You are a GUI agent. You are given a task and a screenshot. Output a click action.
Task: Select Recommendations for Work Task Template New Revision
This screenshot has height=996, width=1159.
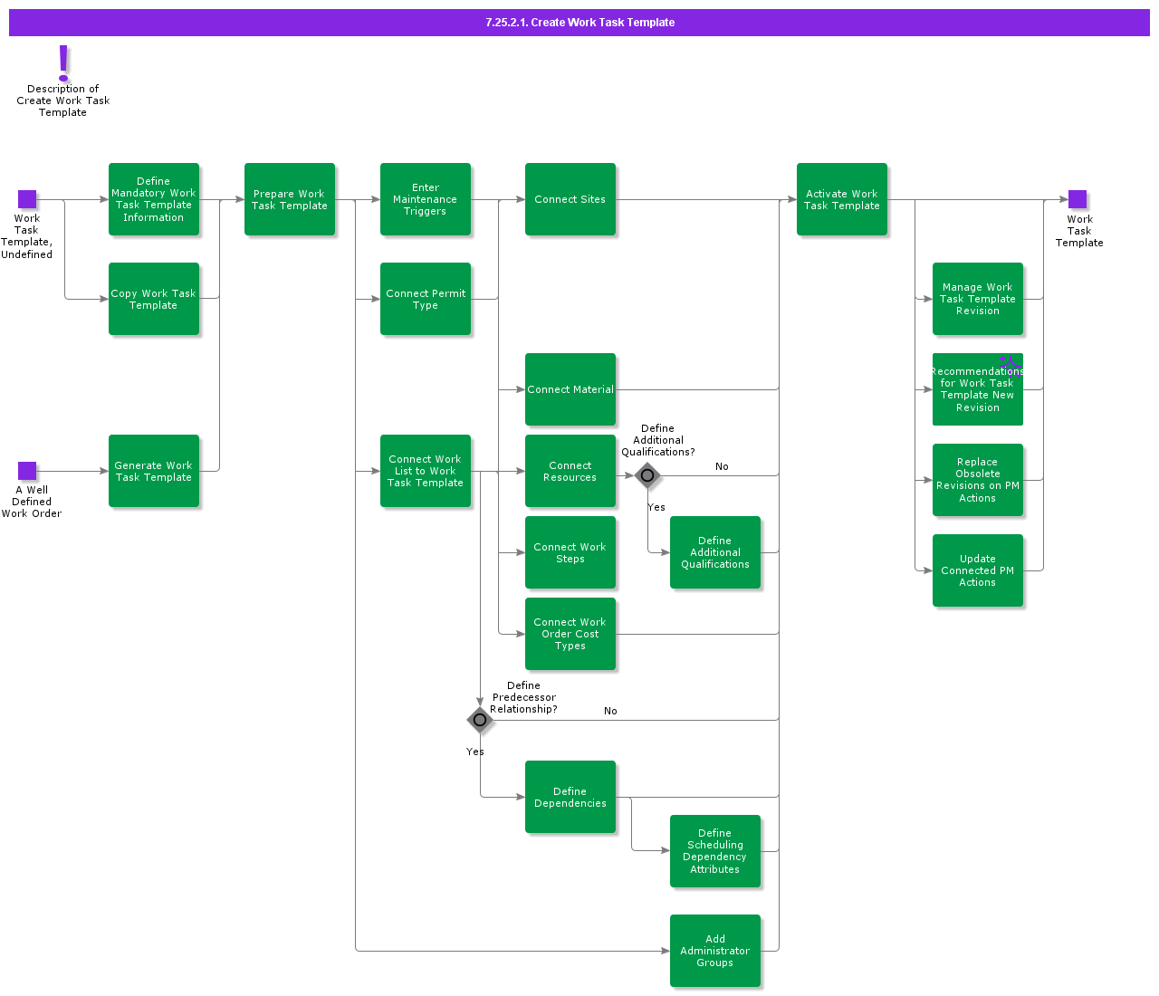tap(978, 389)
